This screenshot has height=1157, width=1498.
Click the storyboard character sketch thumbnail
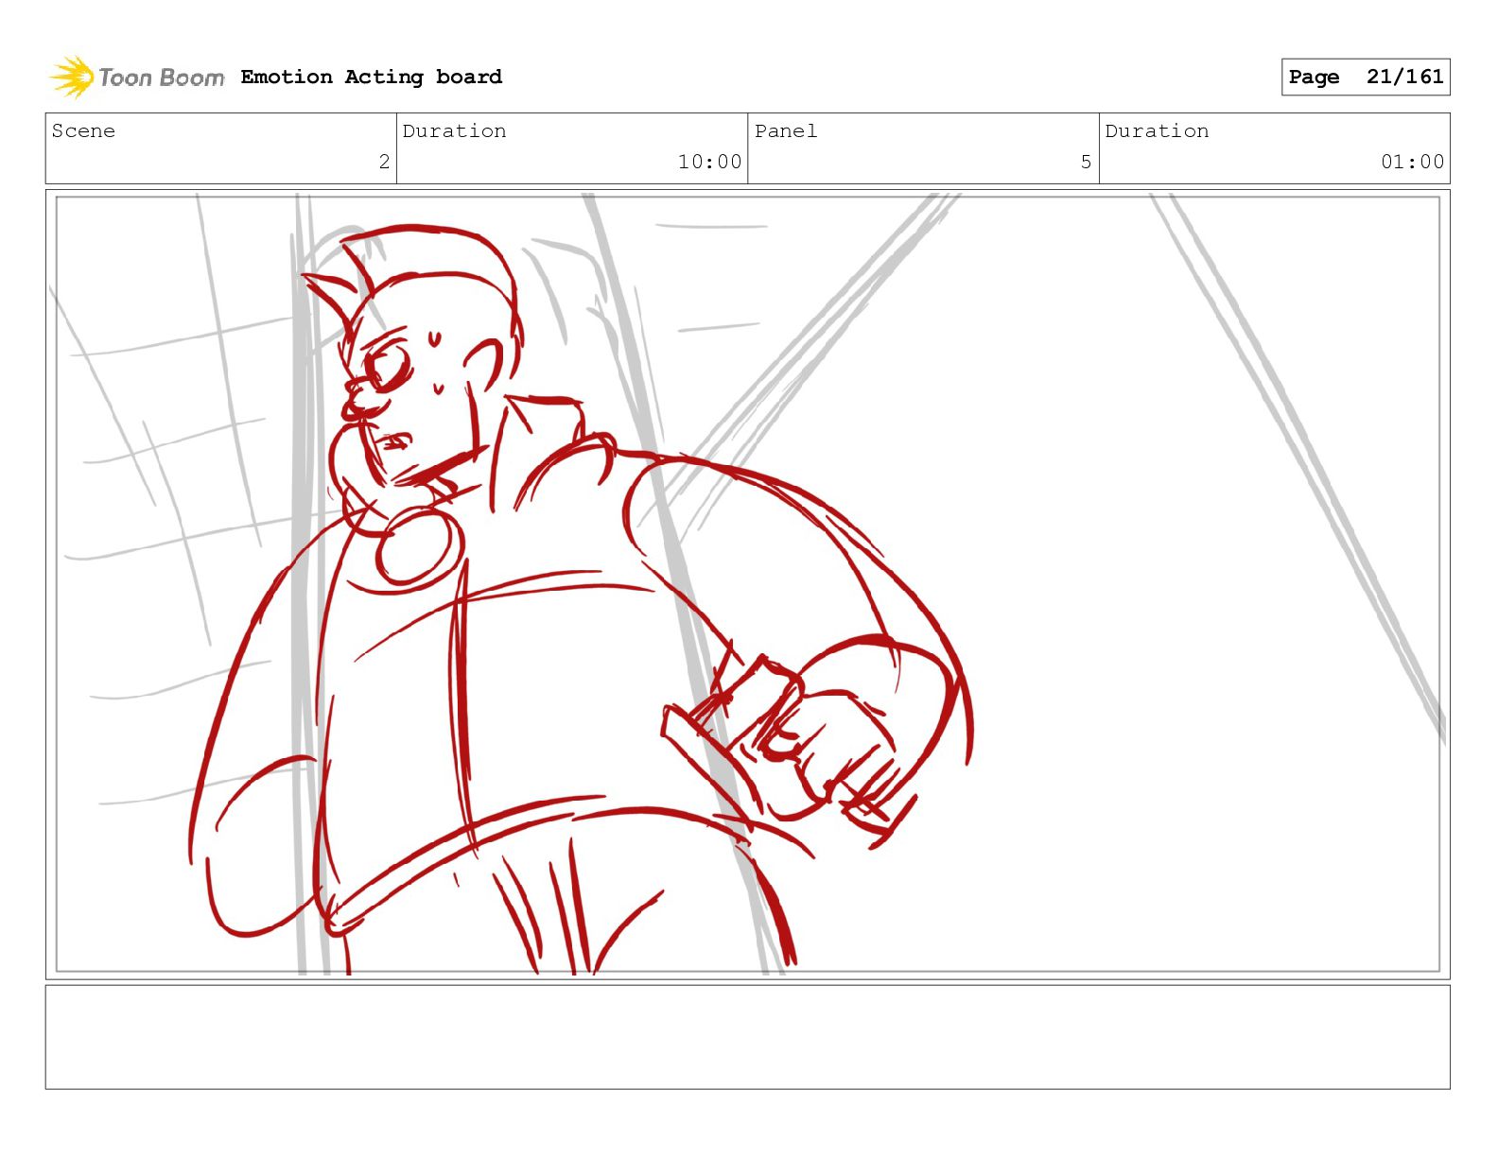click(748, 584)
